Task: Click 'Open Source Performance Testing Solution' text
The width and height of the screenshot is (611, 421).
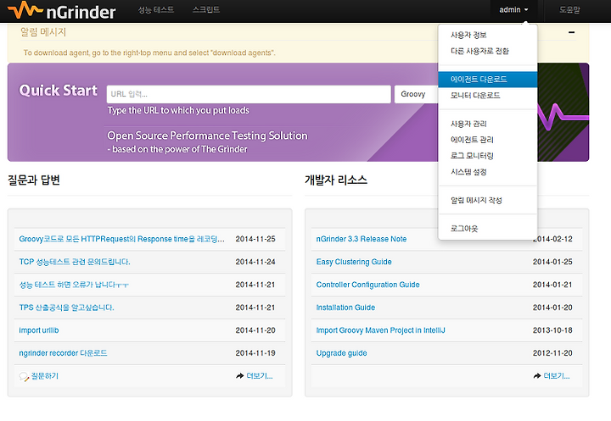Action: [207, 136]
